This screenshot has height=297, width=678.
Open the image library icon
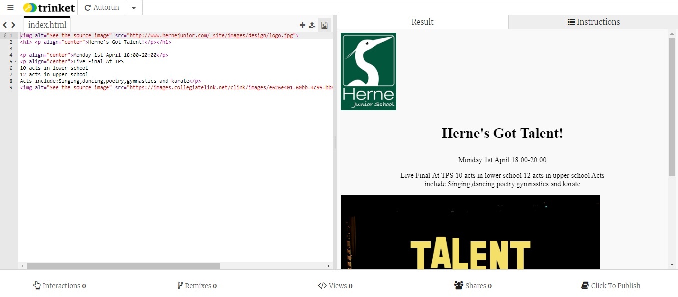pyautogui.click(x=324, y=25)
